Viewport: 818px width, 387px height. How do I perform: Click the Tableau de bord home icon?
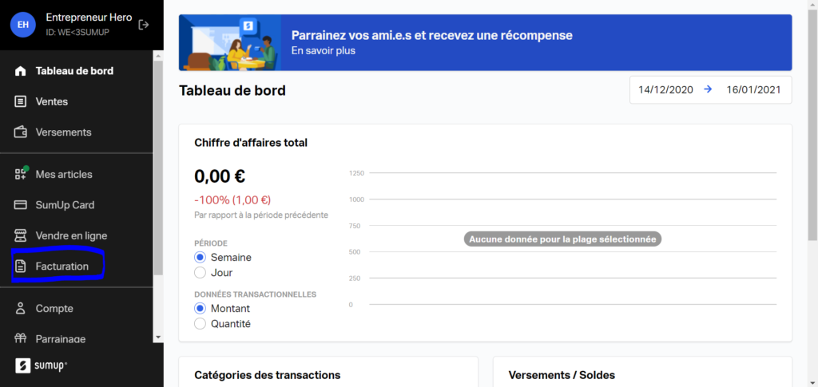tap(21, 71)
